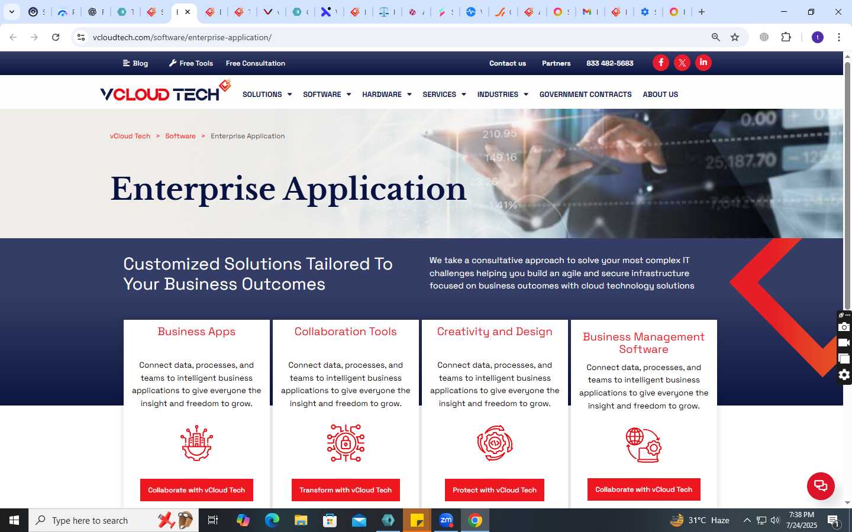Click the Creativity and Design card title
This screenshot has width=852, height=532.
click(495, 332)
